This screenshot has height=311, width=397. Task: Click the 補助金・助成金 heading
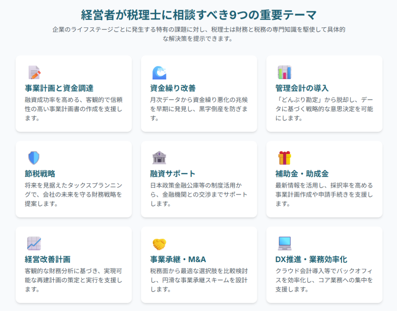coord(302,173)
